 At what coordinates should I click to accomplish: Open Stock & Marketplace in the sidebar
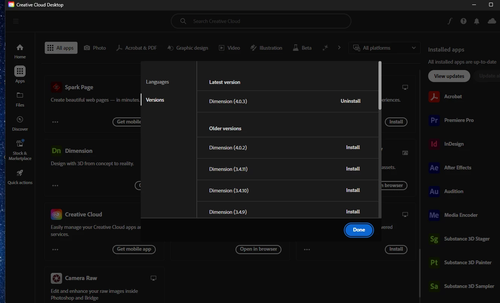(20, 150)
